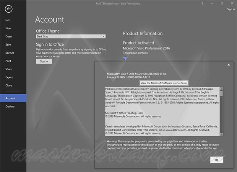Click Save in the sidebar menu
This screenshot has height=172, width=237.
8,45
